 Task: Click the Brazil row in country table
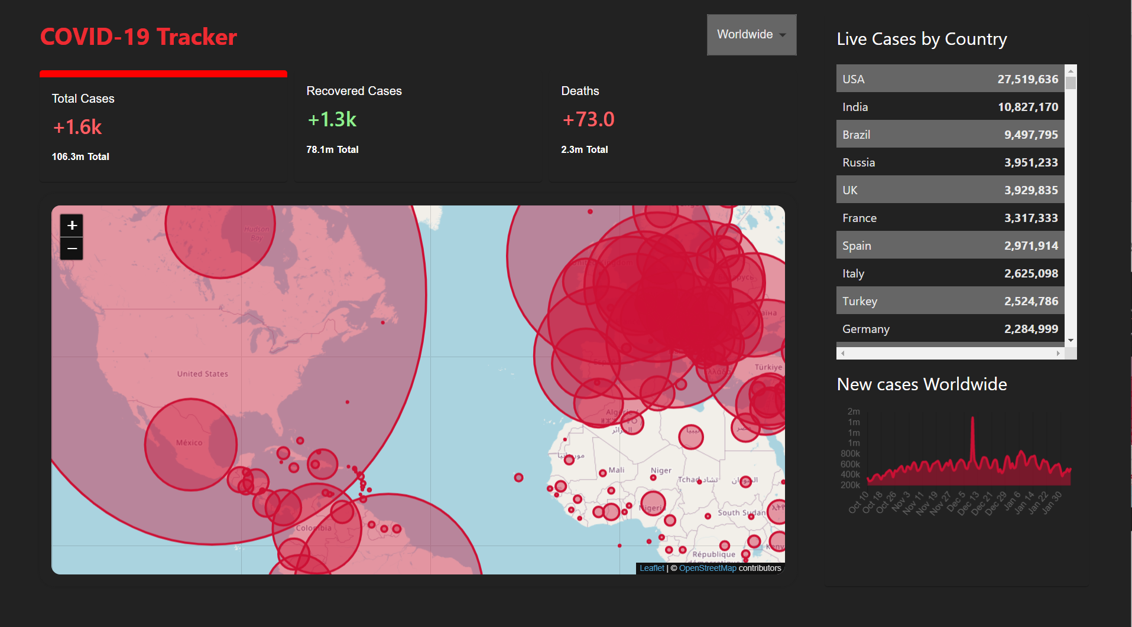pyautogui.click(x=950, y=134)
